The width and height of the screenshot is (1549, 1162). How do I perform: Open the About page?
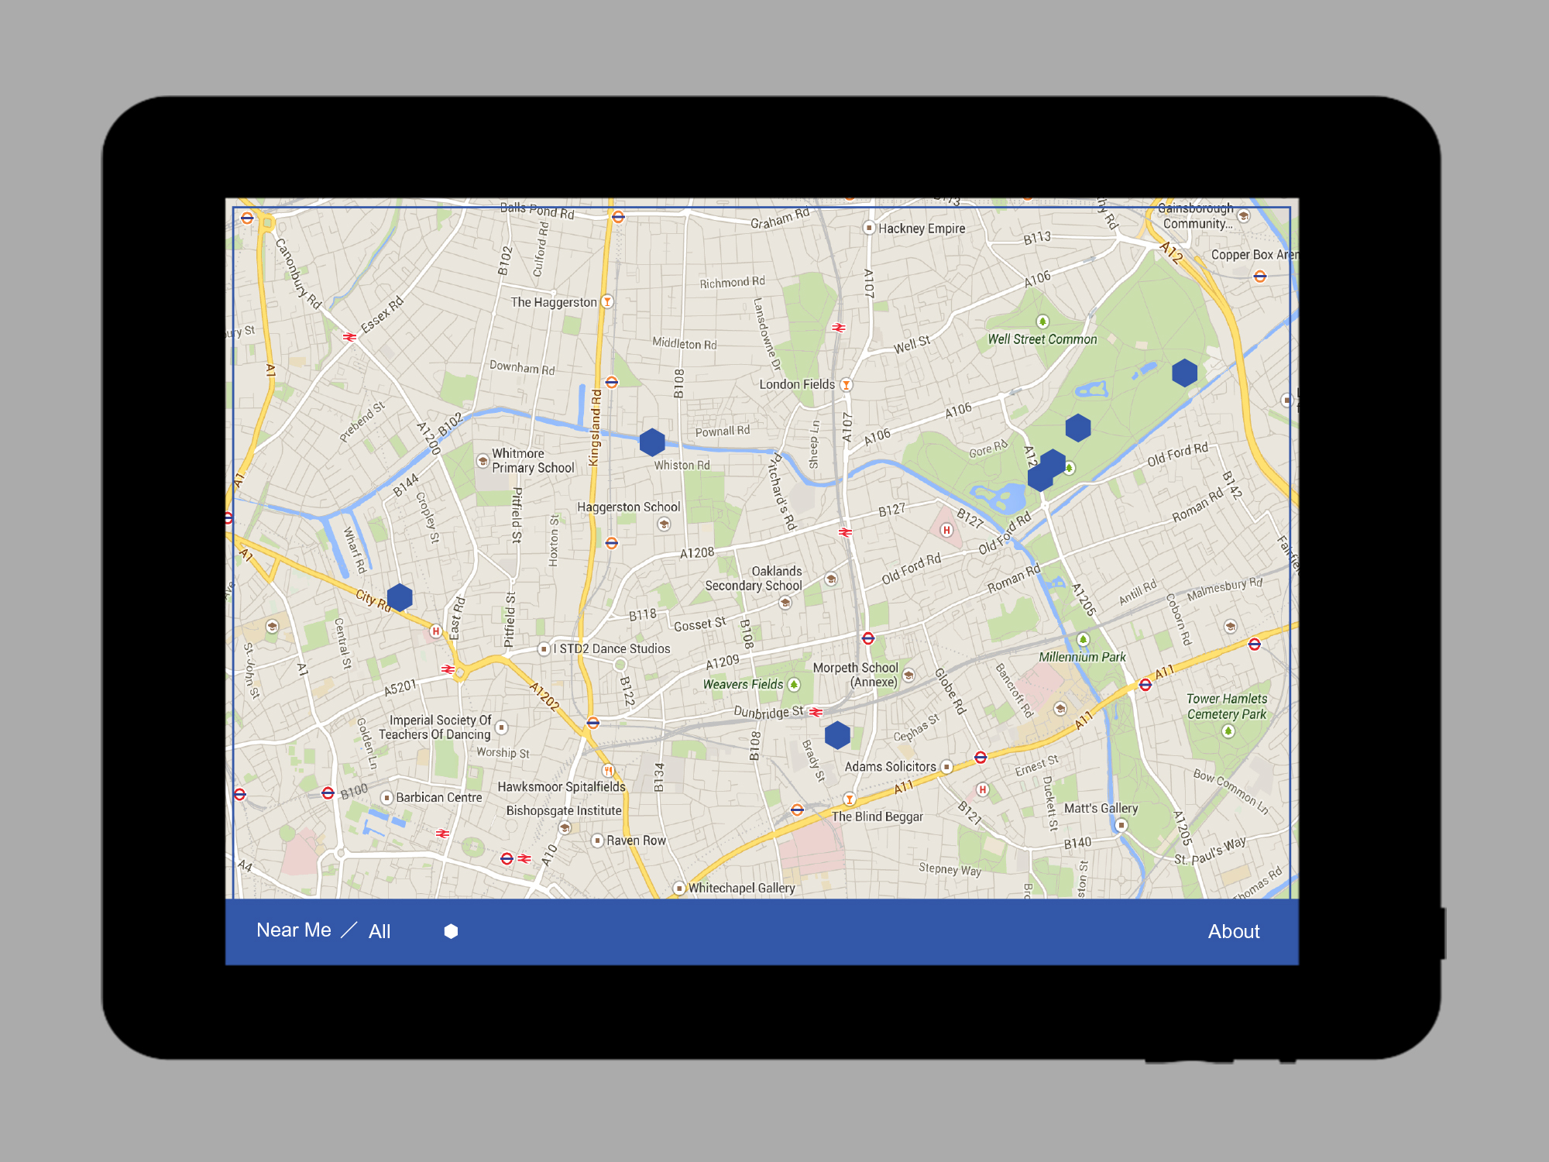[x=1234, y=931]
